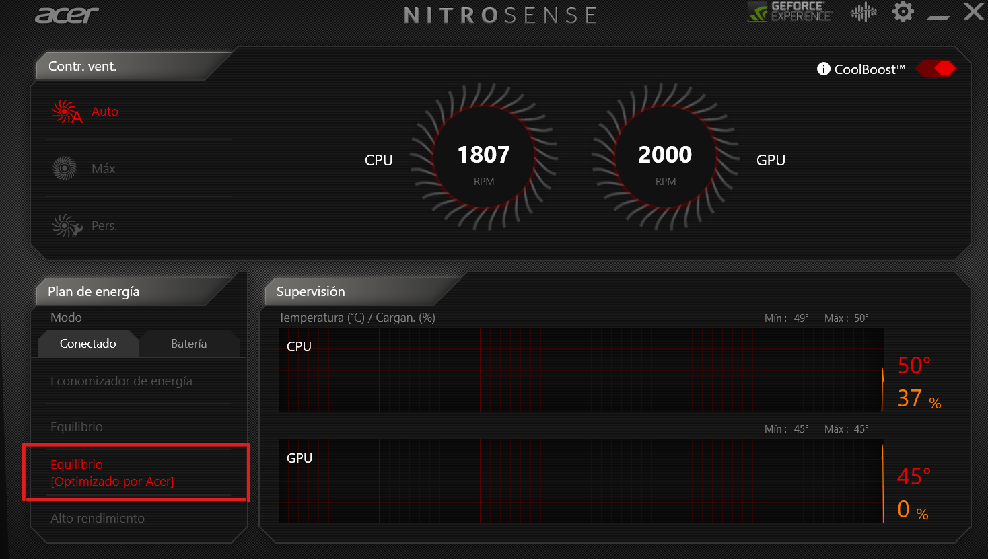Open GeForce Experience from the title bar
This screenshot has width=988, height=559.
(x=790, y=11)
